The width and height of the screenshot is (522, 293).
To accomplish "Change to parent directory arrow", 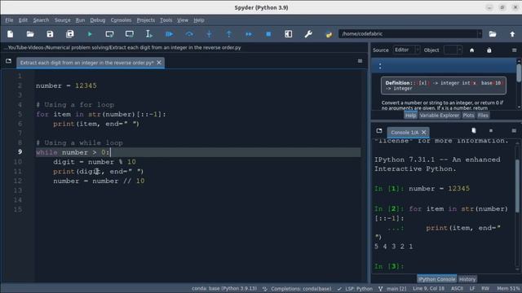I will tap(512, 34).
